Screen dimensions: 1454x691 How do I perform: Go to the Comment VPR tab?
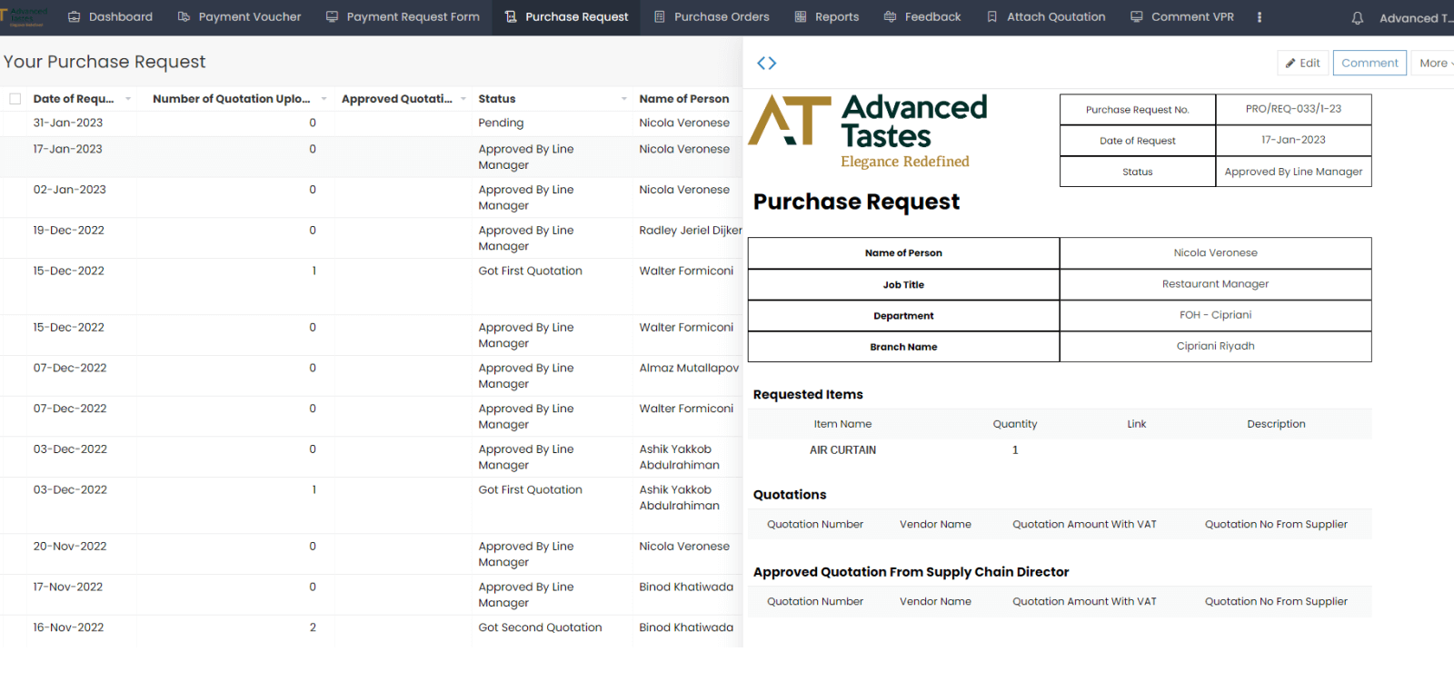point(1182,17)
